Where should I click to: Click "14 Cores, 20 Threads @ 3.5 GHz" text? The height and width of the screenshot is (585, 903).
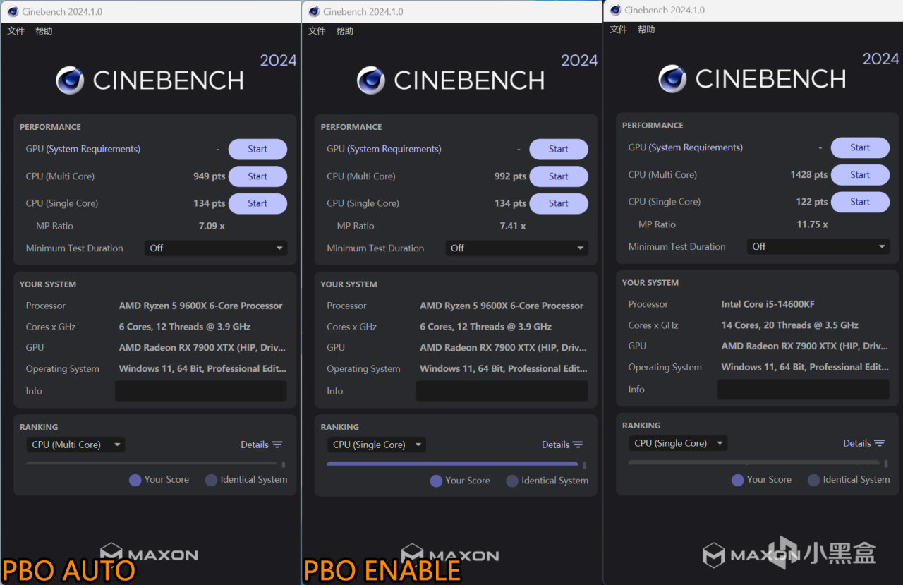[x=789, y=325]
